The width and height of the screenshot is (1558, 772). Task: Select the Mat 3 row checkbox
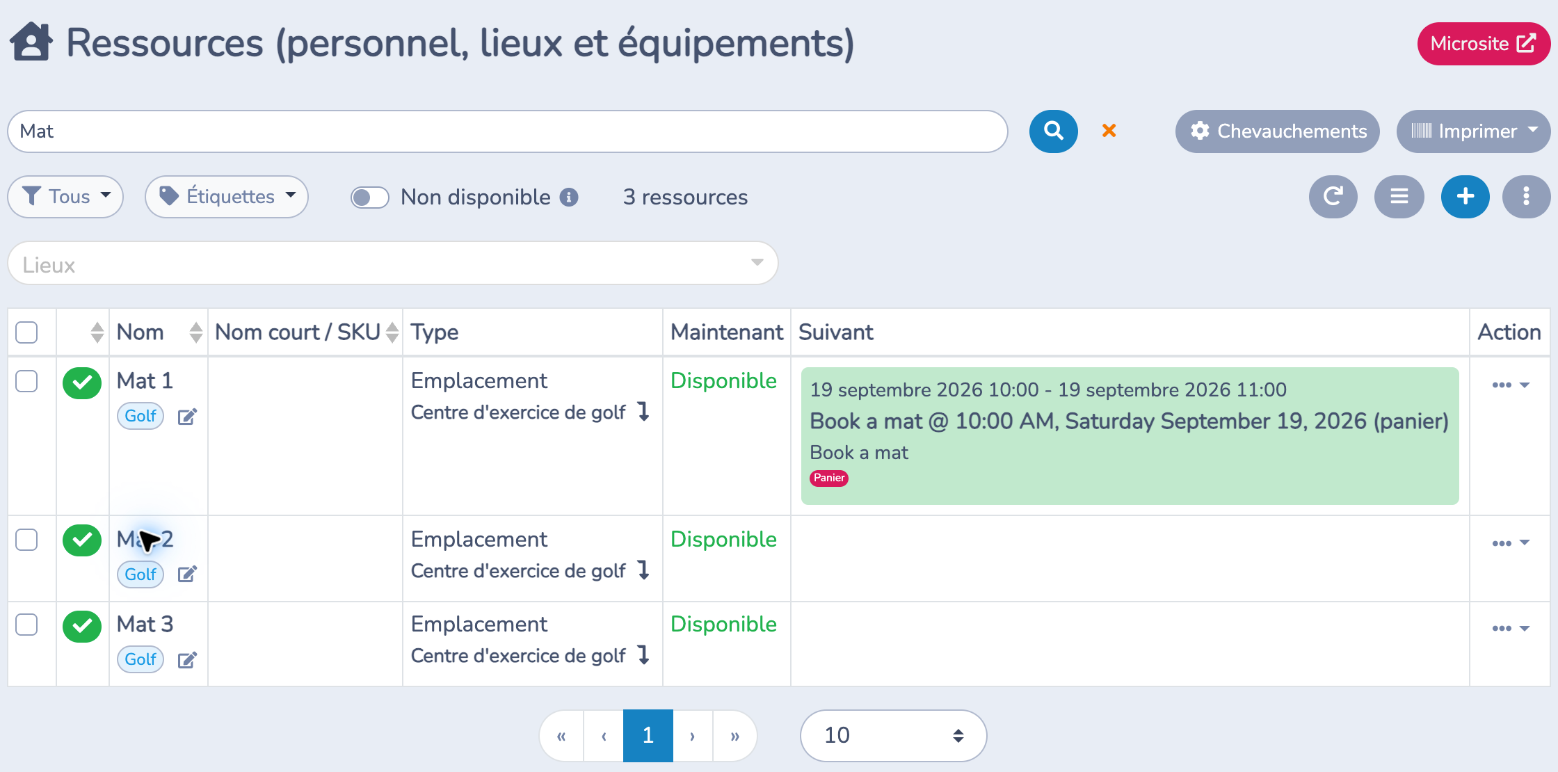[26, 625]
